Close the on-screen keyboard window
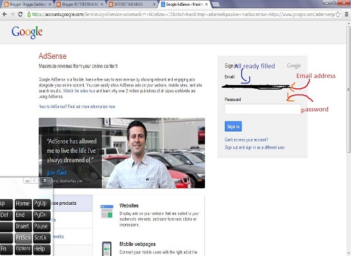This screenshot has height=256, width=351. (x=45, y=180)
